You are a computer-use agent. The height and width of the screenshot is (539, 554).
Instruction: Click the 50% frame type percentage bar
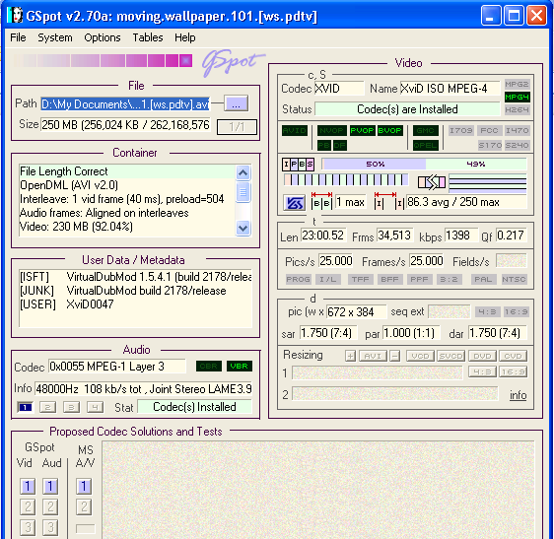tap(375, 164)
